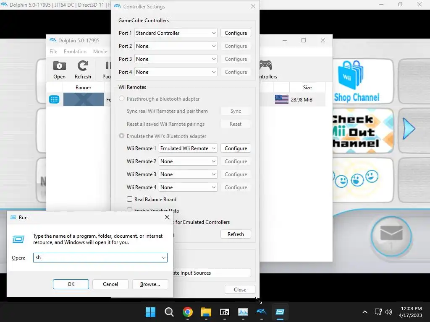
Task: Open the Mii faces channel tile
Action: [362, 180]
